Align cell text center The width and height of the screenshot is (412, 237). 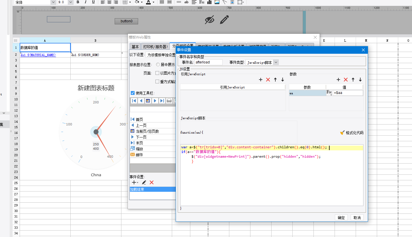coord(109,2)
